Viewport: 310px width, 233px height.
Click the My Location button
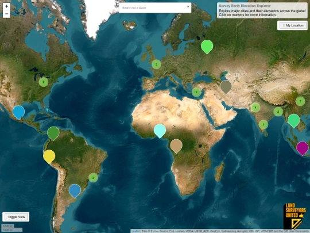[293, 25]
